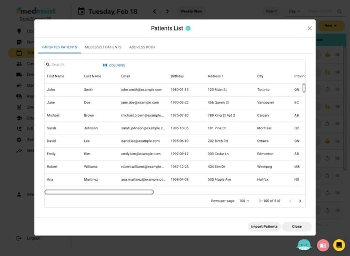The width and height of the screenshot is (350, 256).
Task: Select the Imported Patients tab
Action: (x=59, y=47)
